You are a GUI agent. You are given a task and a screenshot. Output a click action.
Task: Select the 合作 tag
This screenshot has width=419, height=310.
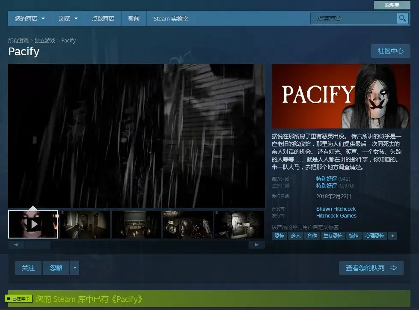click(312, 235)
